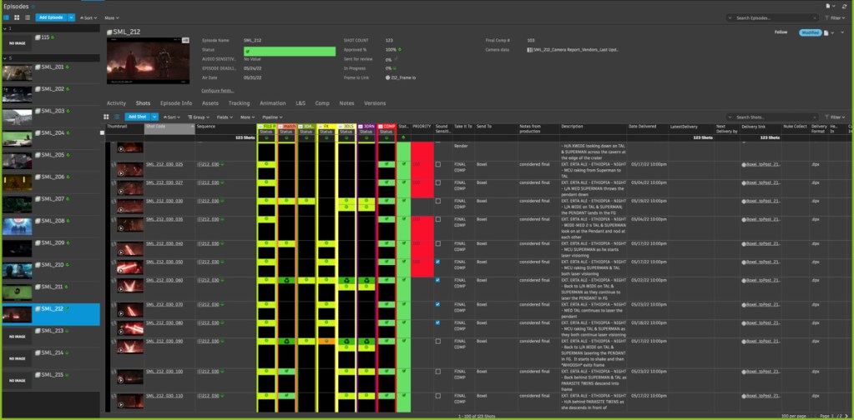Viewport: 854px width, 420px height.
Task: Open the Configure fields link
Action: click(217, 90)
